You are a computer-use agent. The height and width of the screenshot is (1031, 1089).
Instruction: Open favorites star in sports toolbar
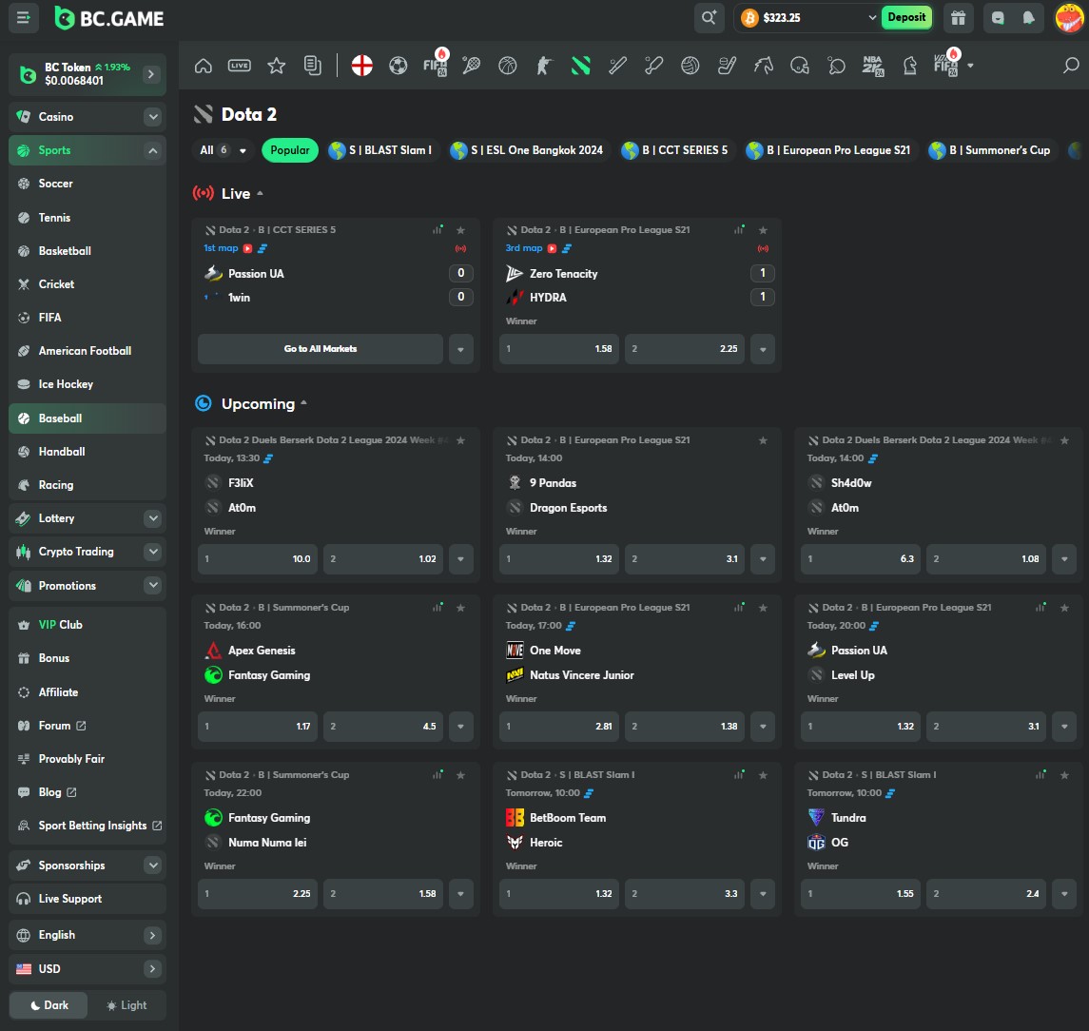point(277,66)
